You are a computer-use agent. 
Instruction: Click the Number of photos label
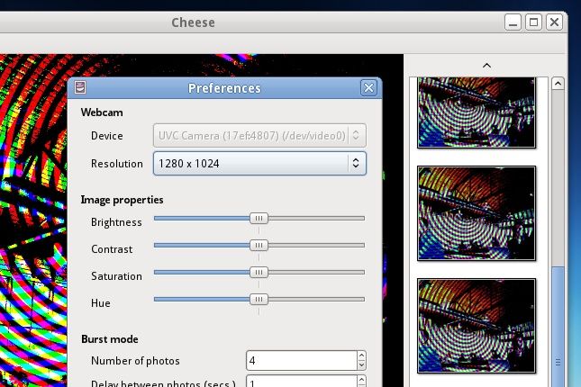click(x=135, y=361)
